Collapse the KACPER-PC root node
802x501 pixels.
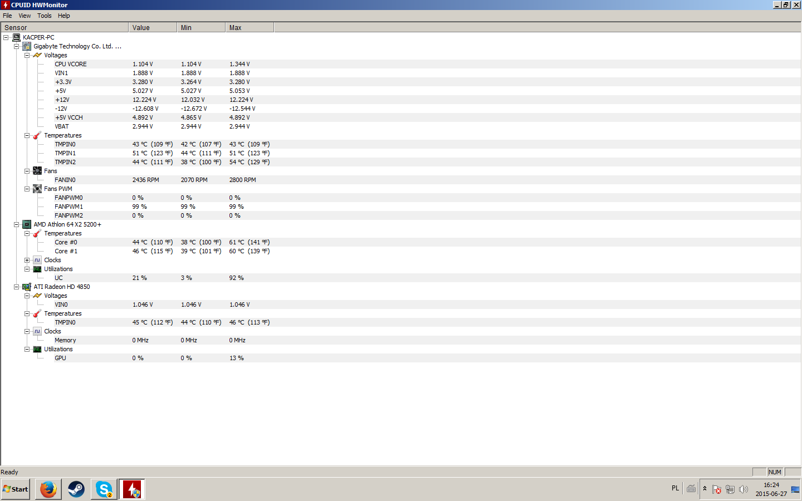tap(6, 37)
